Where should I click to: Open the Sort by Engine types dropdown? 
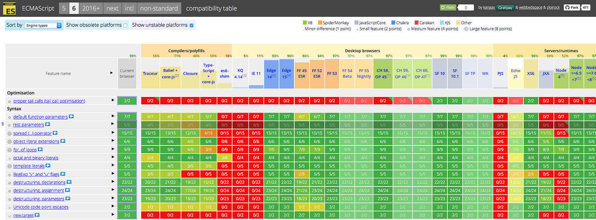click(44, 25)
